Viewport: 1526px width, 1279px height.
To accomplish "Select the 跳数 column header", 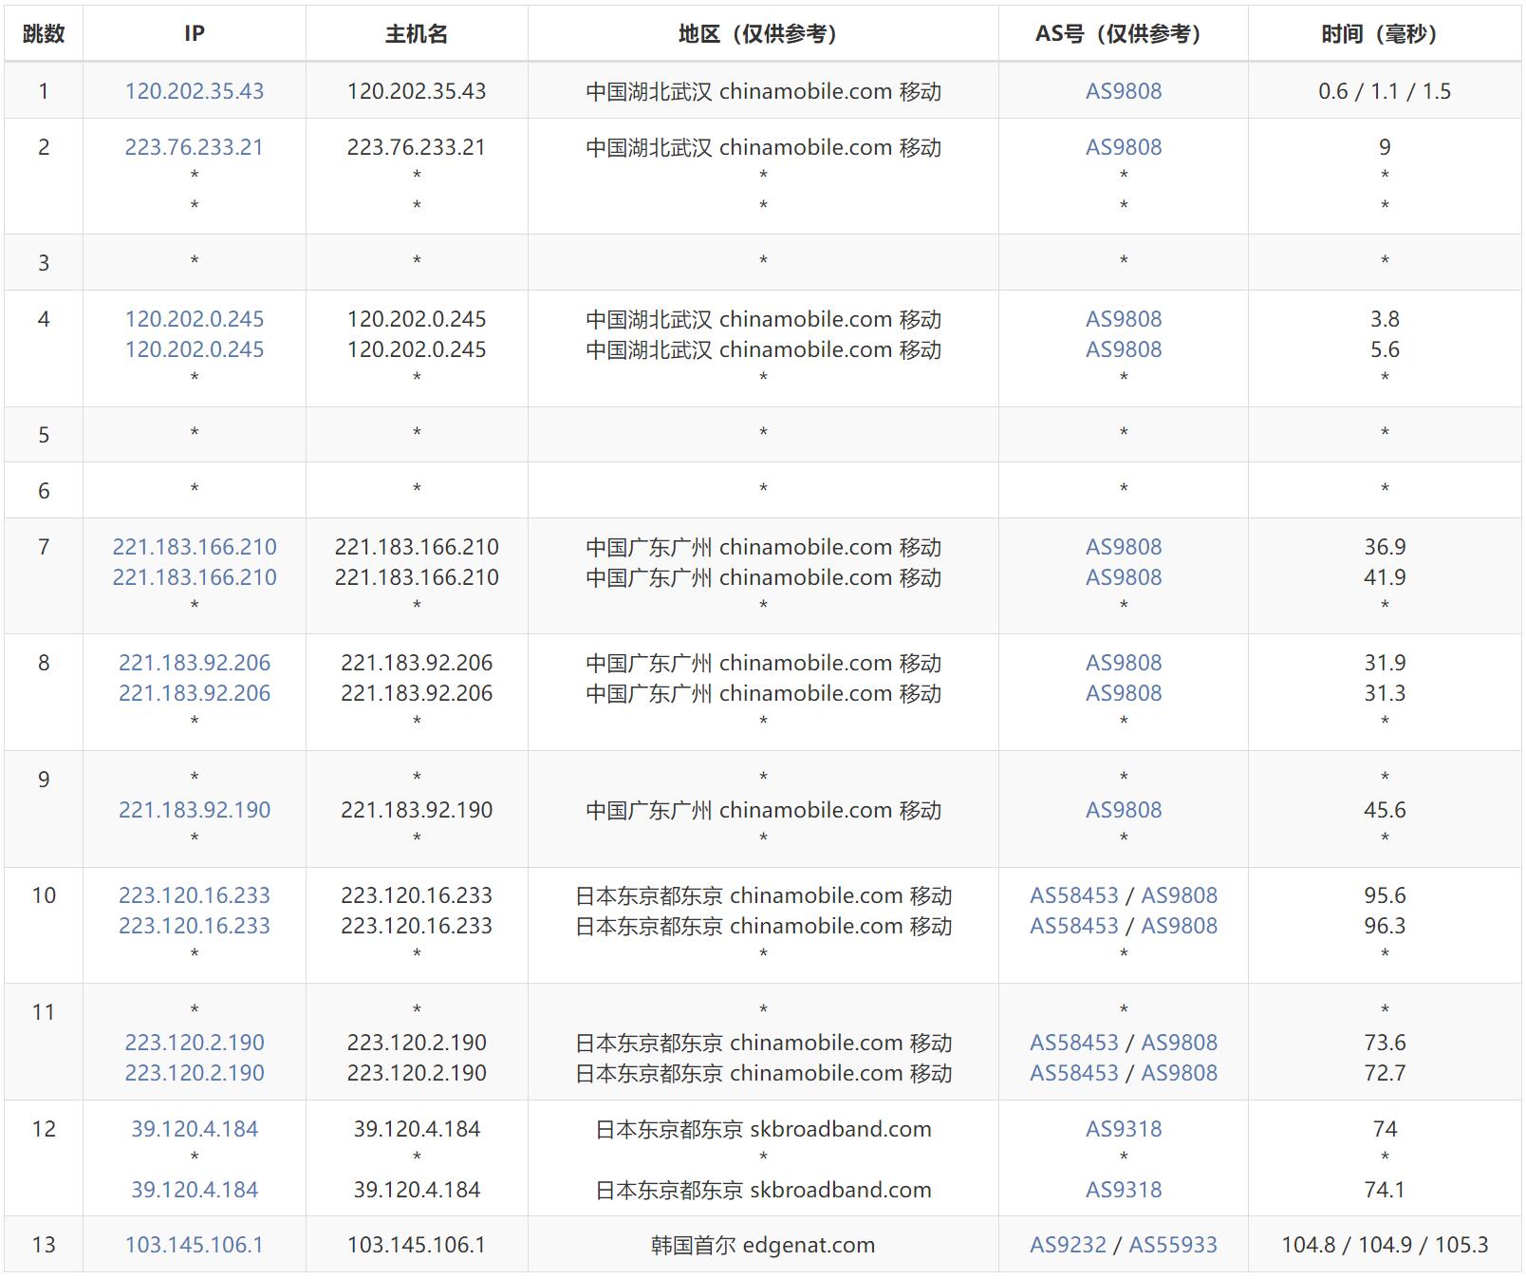I will point(44,34).
